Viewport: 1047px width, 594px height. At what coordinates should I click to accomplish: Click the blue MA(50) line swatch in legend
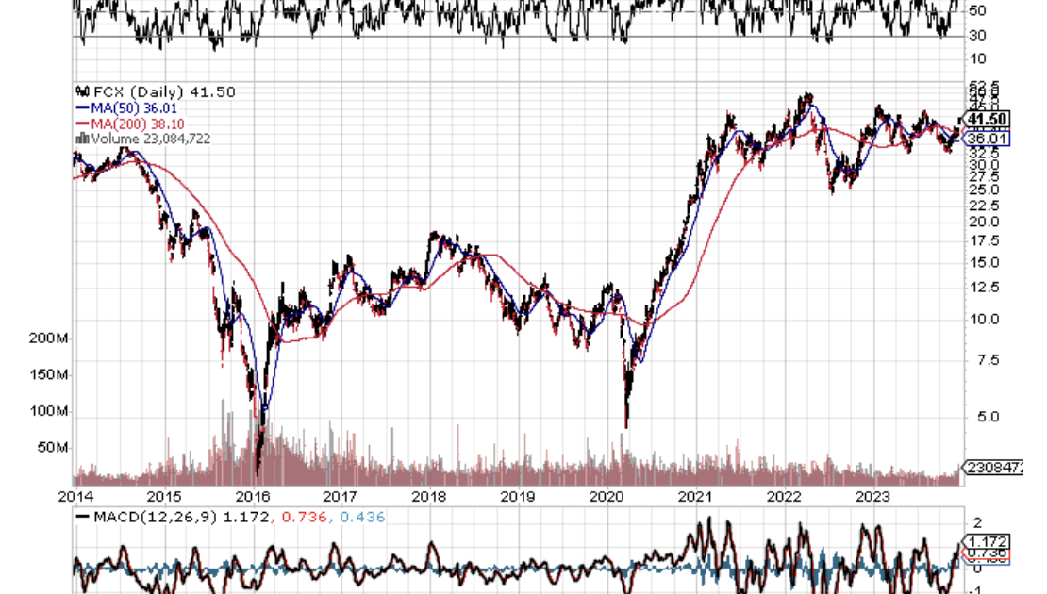click(83, 108)
